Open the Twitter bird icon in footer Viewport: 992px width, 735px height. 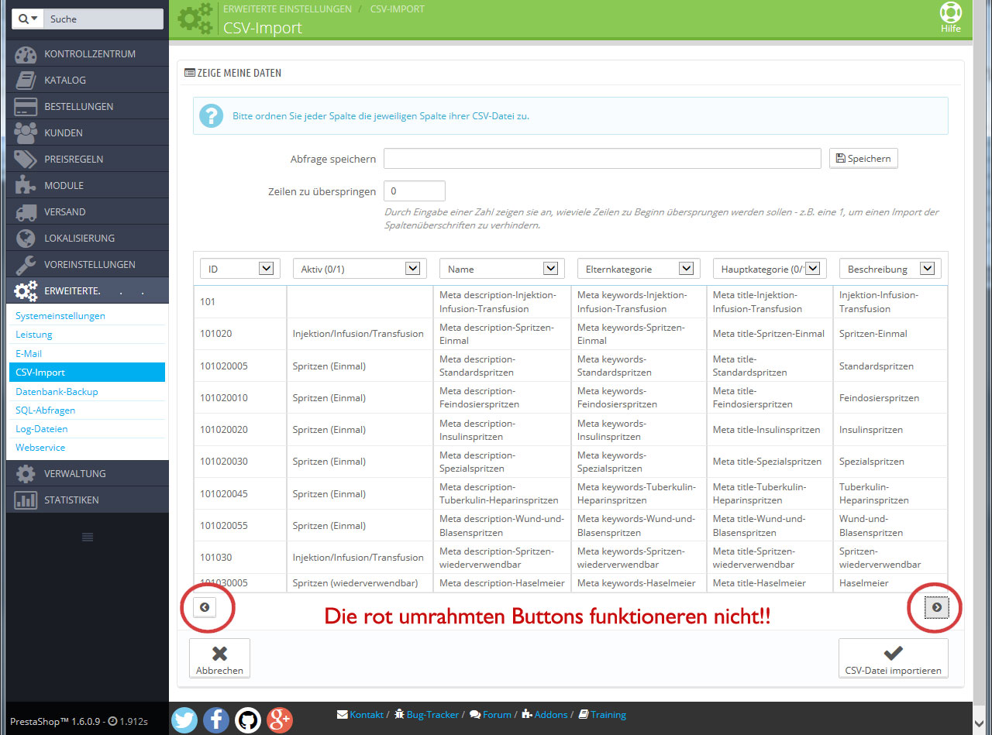tap(184, 720)
